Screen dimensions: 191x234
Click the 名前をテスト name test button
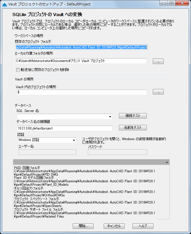pos(133,127)
